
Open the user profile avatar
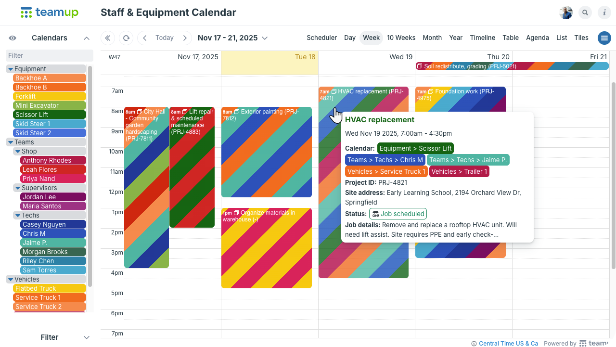pyautogui.click(x=566, y=13)
